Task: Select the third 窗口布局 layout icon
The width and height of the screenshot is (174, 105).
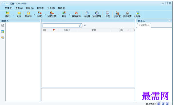Action: point(167,104)
